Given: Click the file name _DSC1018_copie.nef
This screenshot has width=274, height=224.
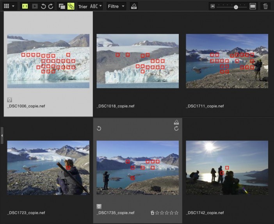Looking at the screenshot, I should click(x=116, y=106).
